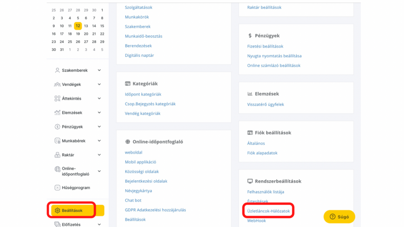Expand the Munkabérek sidebar chevron

99,141
